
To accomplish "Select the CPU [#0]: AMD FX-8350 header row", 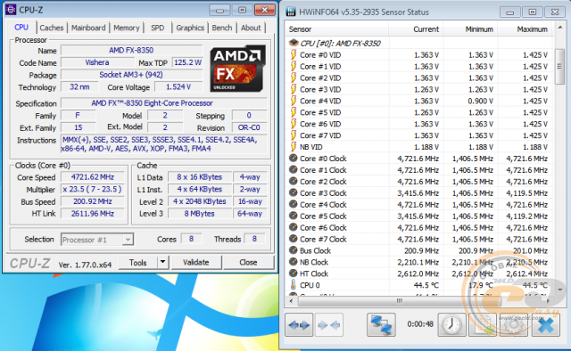I will click(419, 43).
